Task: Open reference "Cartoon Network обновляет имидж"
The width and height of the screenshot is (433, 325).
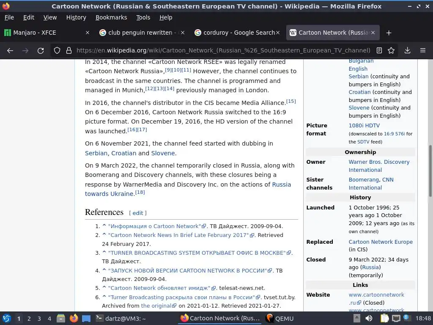Action: (x=162, y=288)
